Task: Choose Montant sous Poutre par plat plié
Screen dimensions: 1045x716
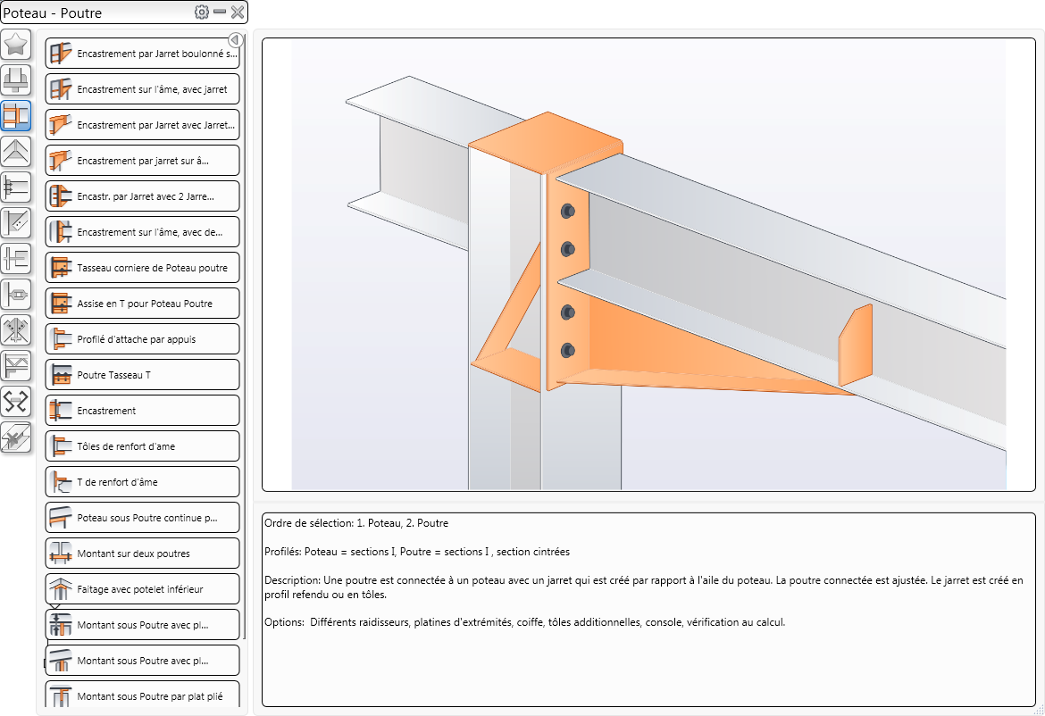Action: pos(143,695)
